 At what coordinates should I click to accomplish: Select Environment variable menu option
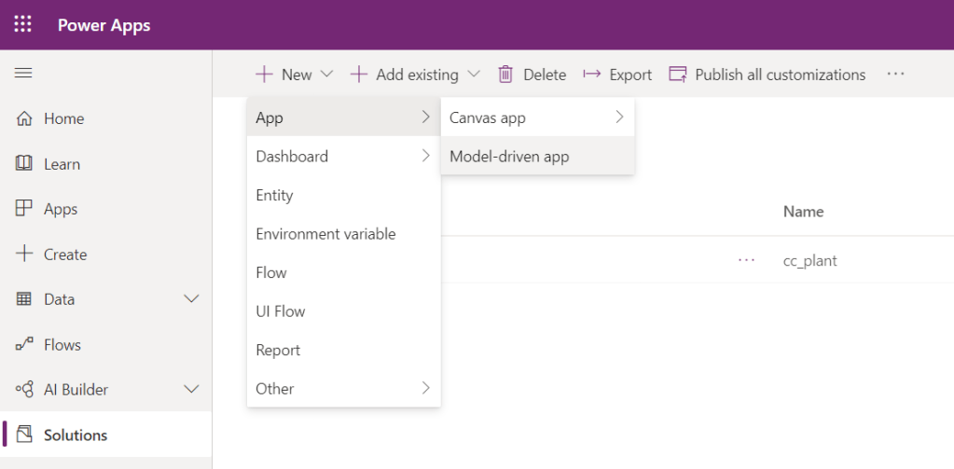point(325,234)
